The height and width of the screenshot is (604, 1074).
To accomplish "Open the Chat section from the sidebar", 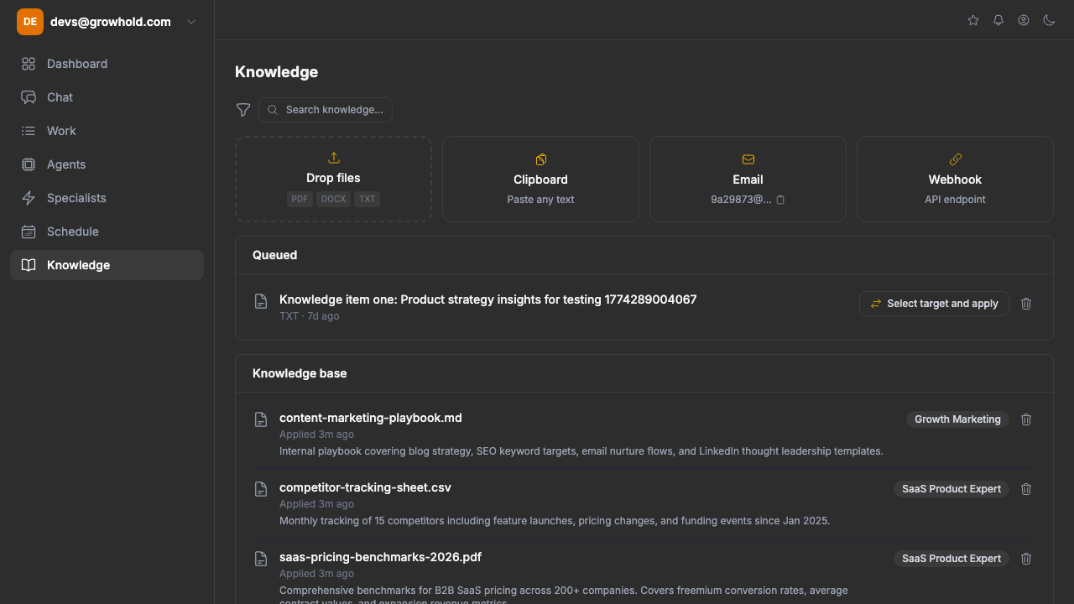I will (58, 97).
